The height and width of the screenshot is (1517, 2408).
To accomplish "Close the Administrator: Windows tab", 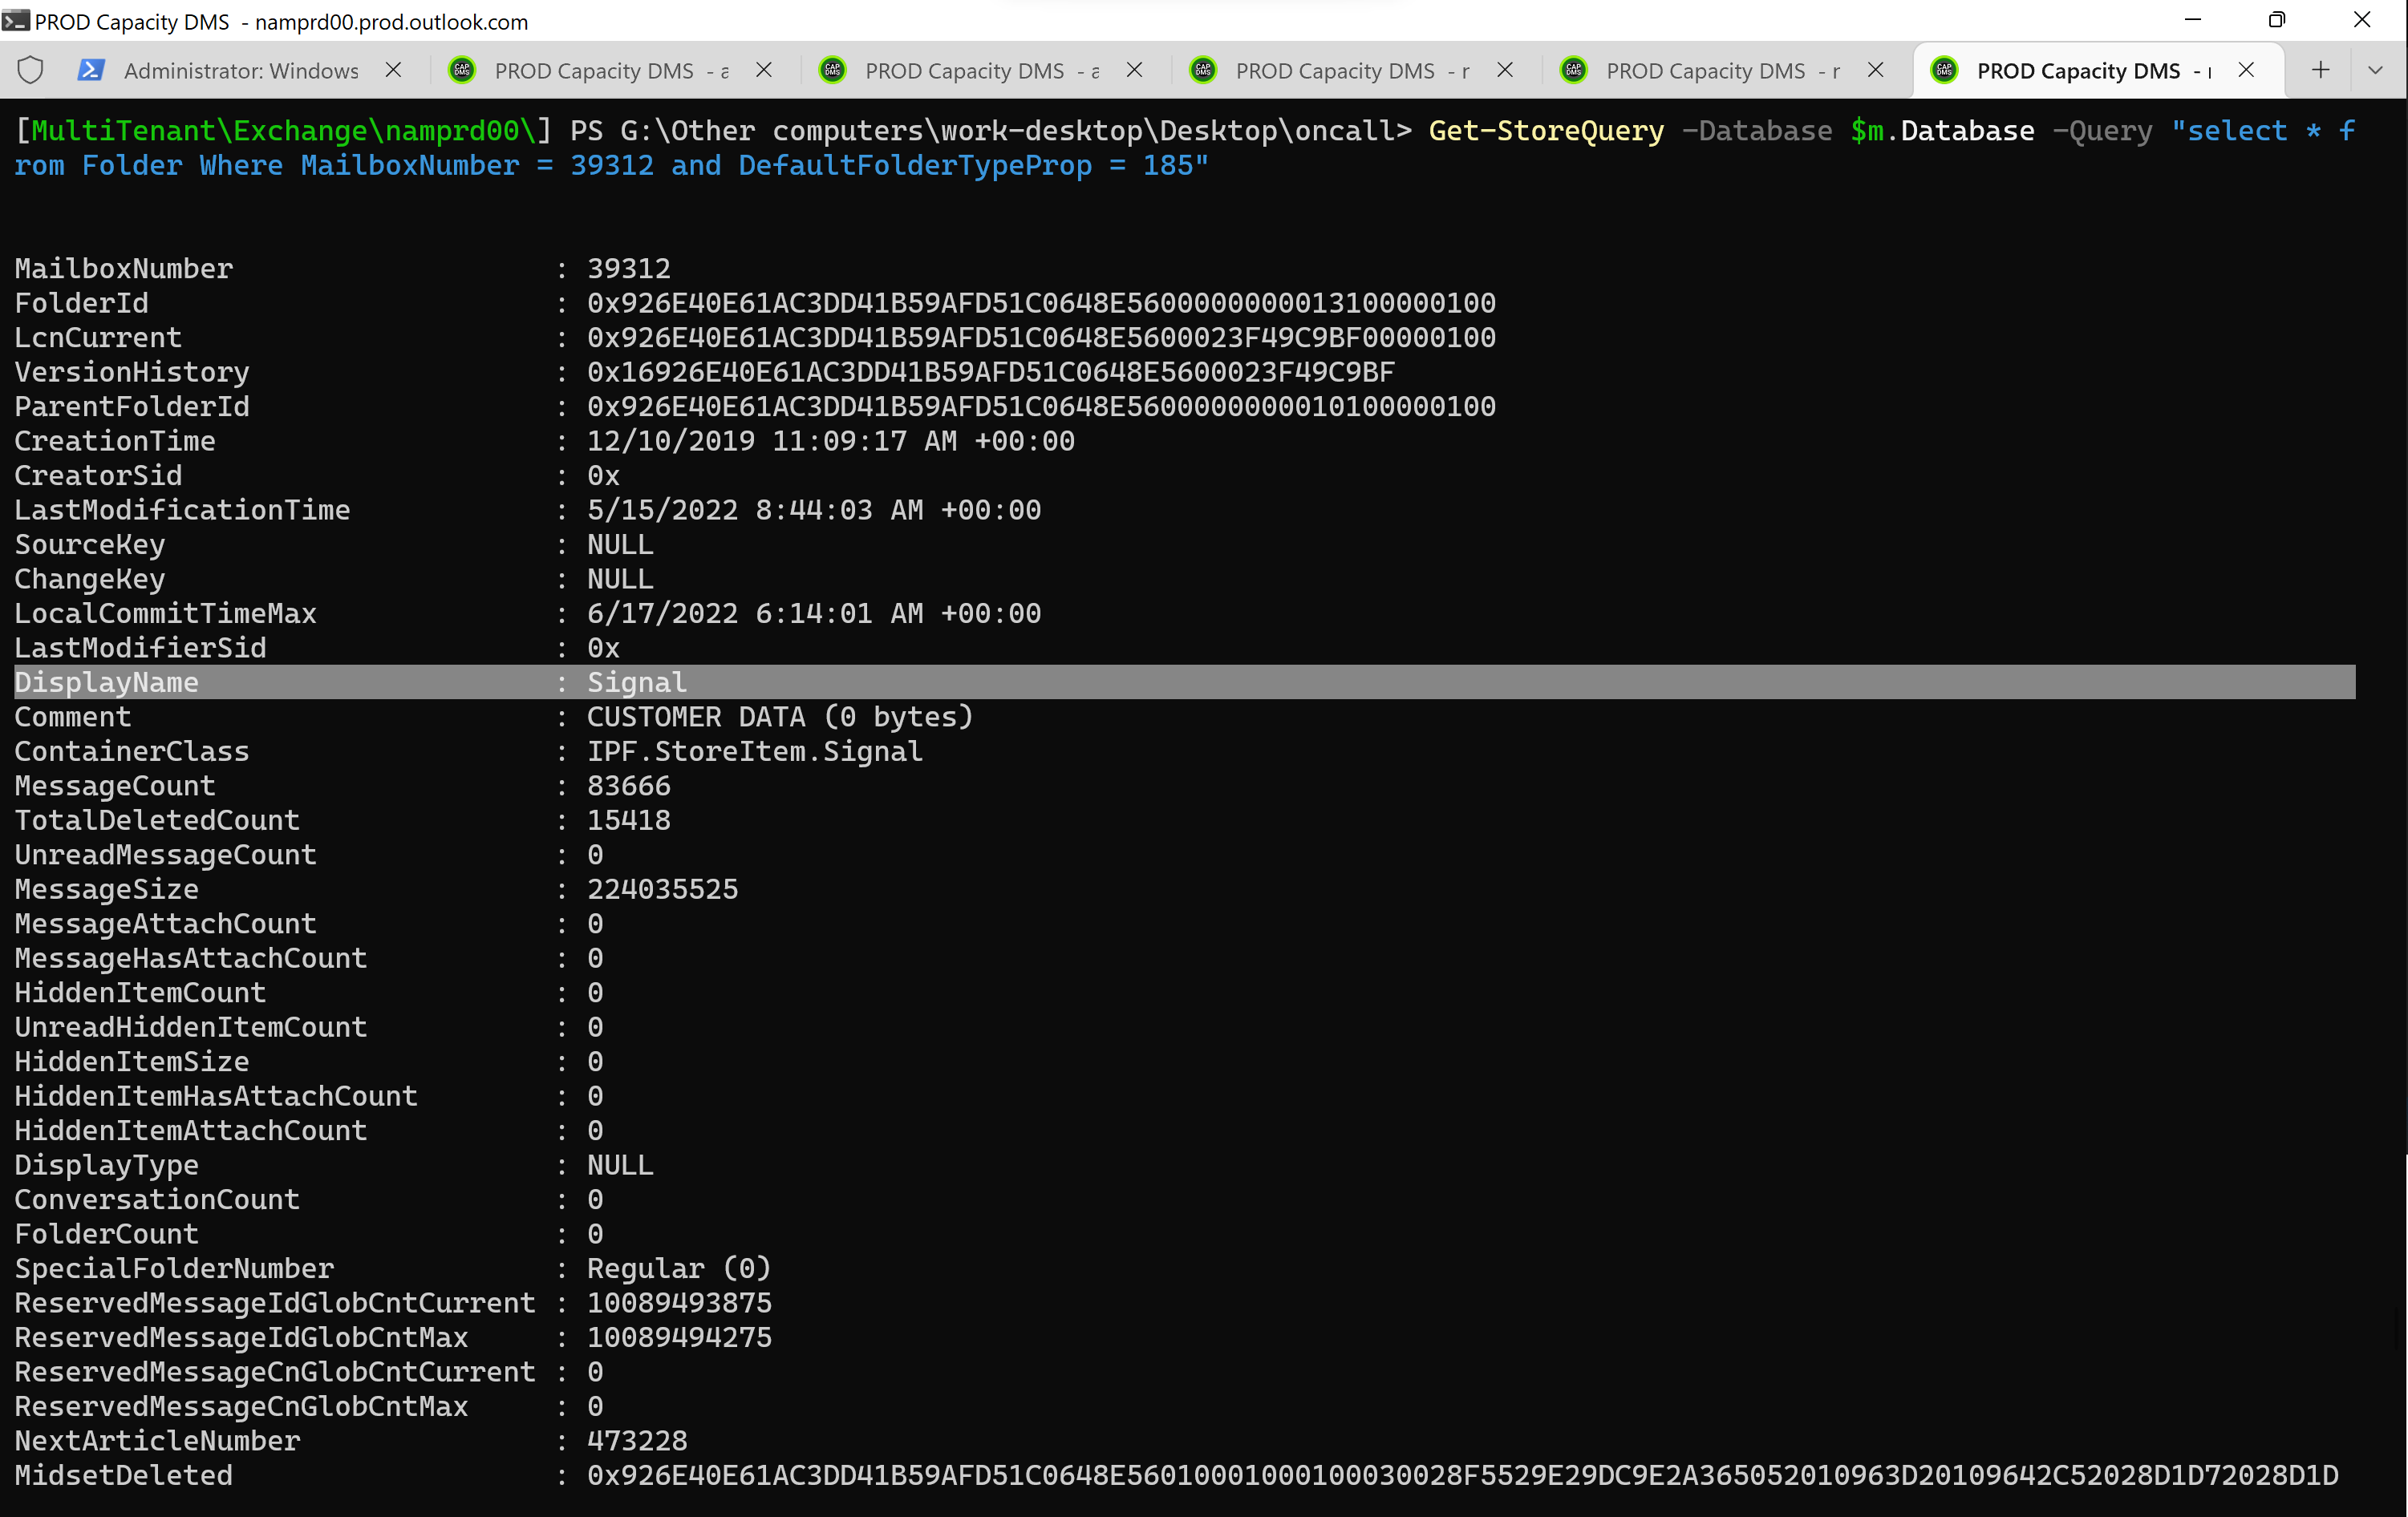I will (x=394, y=70).
